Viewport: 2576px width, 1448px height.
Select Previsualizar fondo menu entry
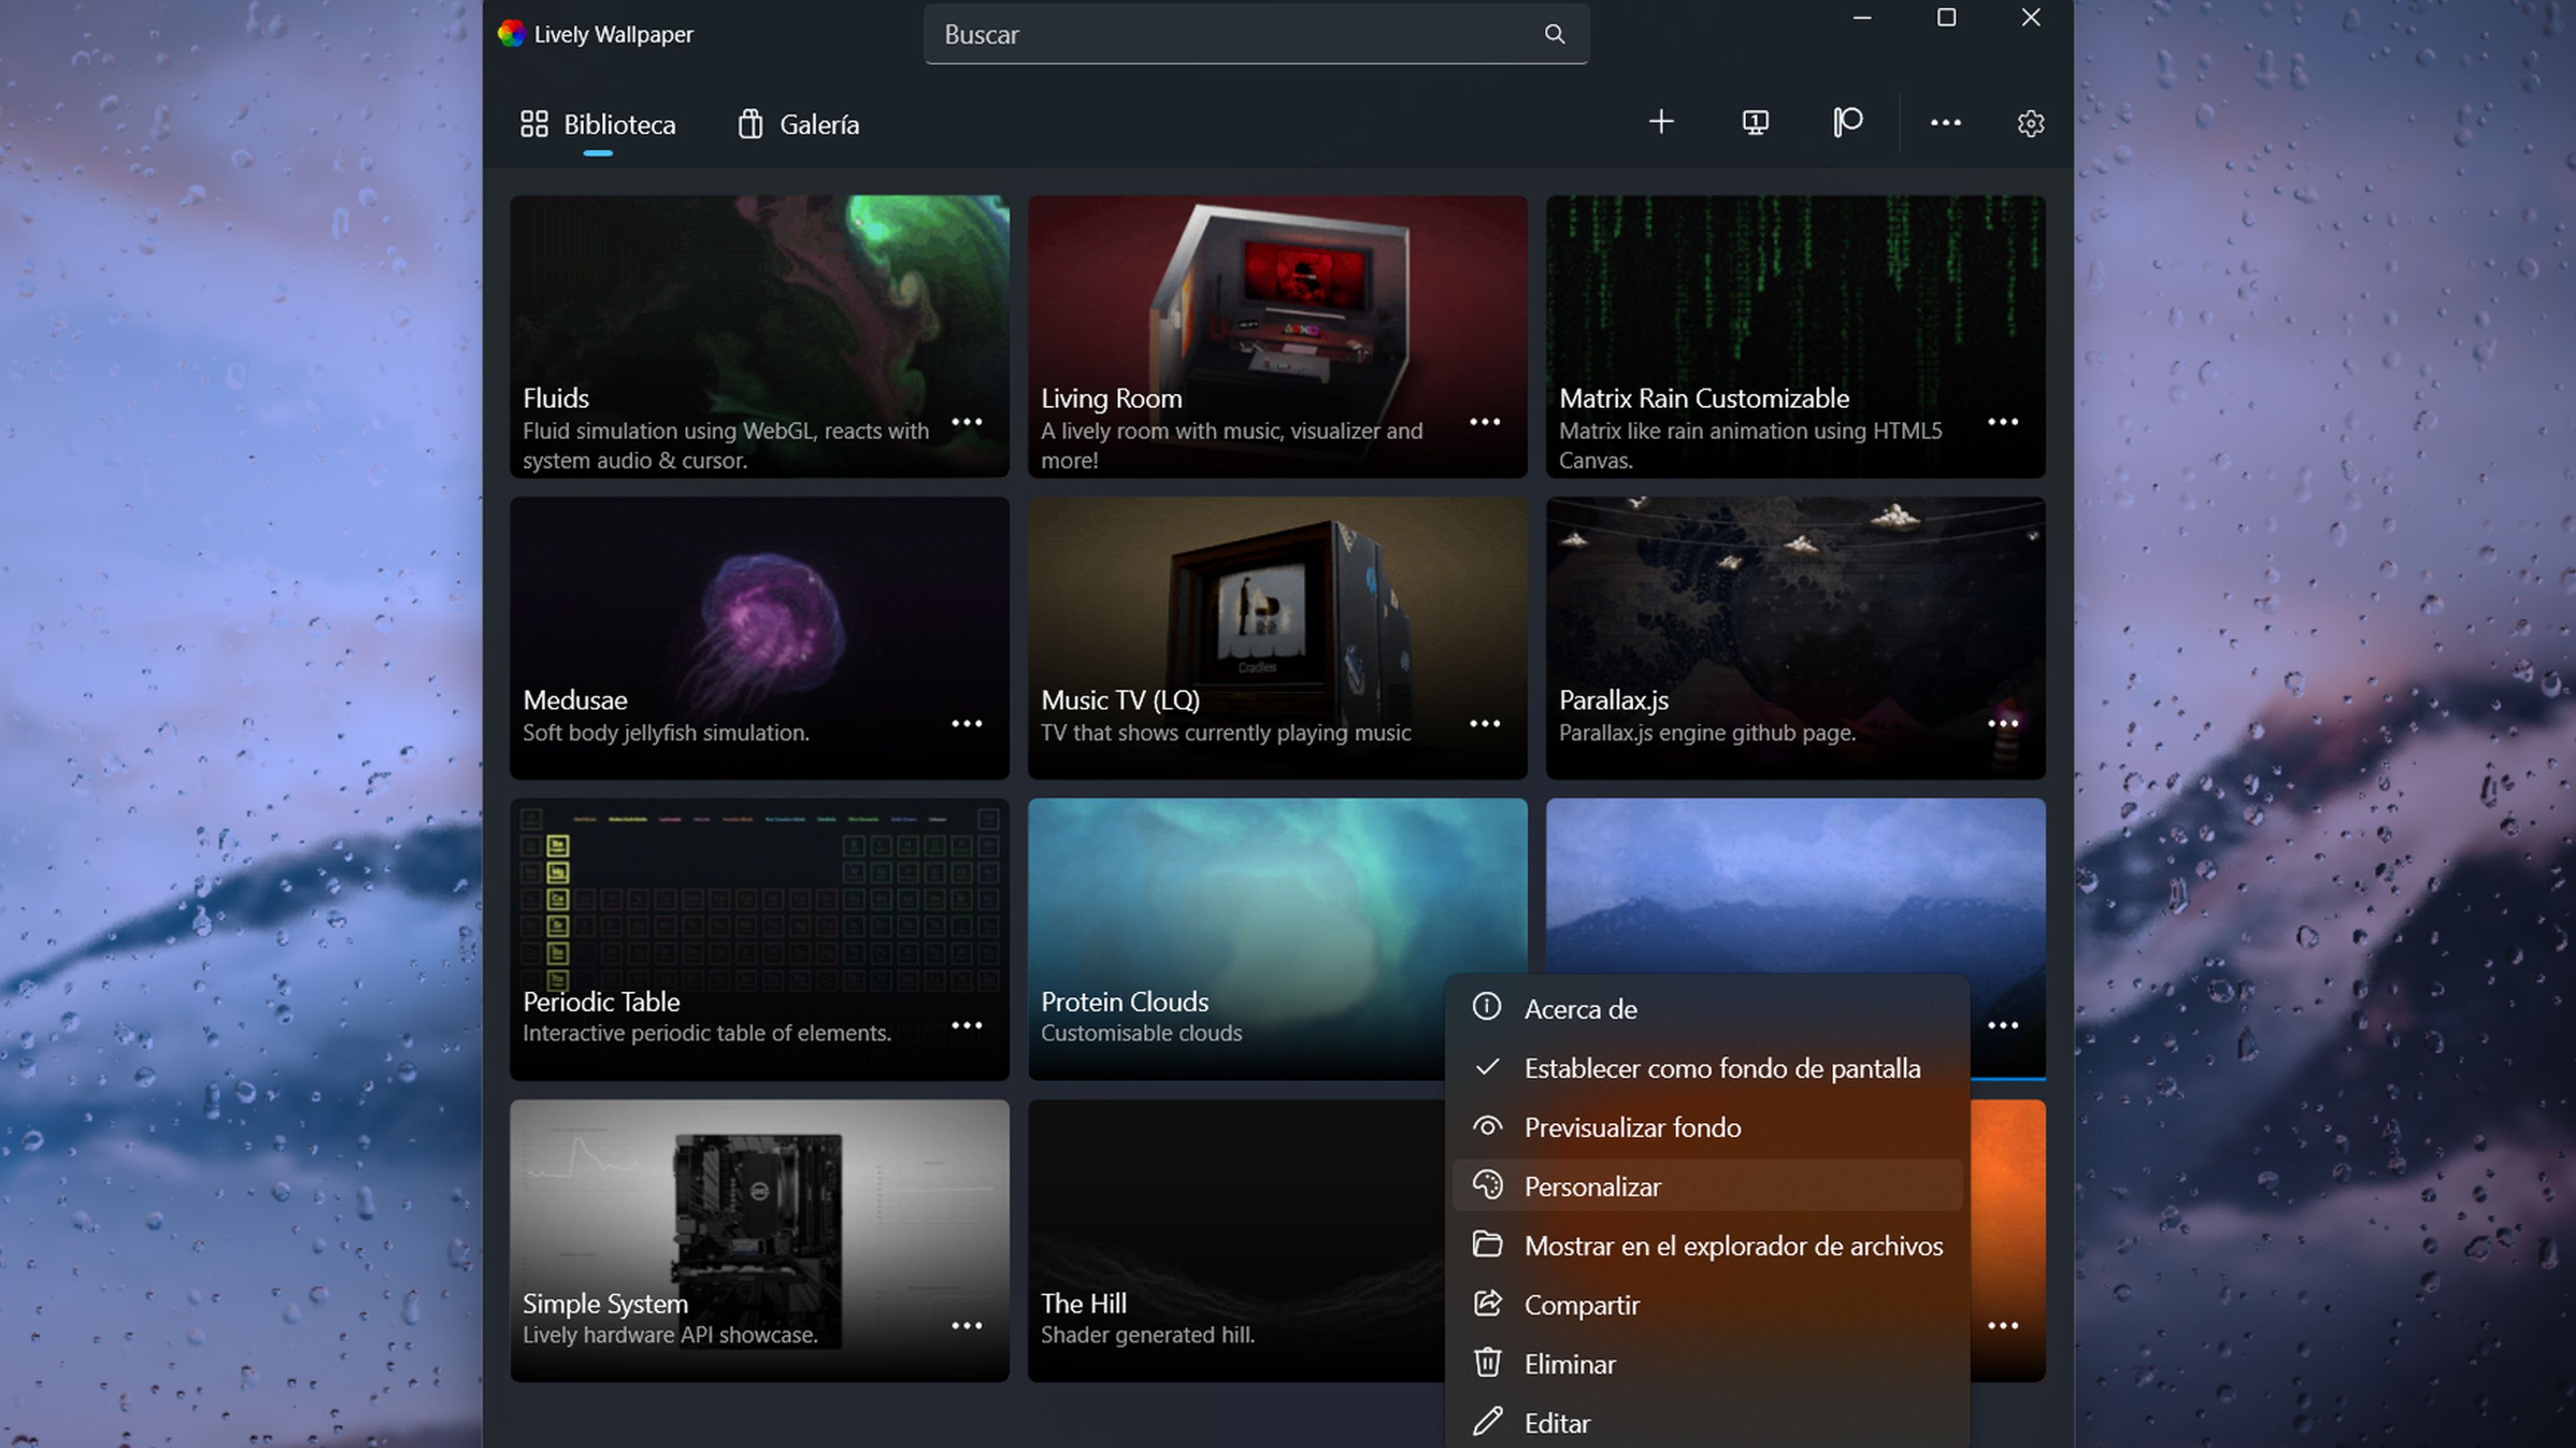[x=1707, y=1127]
